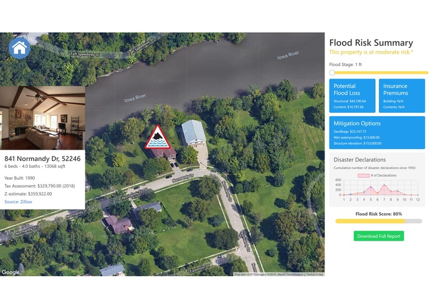433x308 pixels.
Task: Click 'Structure elevation: $153,000.00' text
Action: 358,143
